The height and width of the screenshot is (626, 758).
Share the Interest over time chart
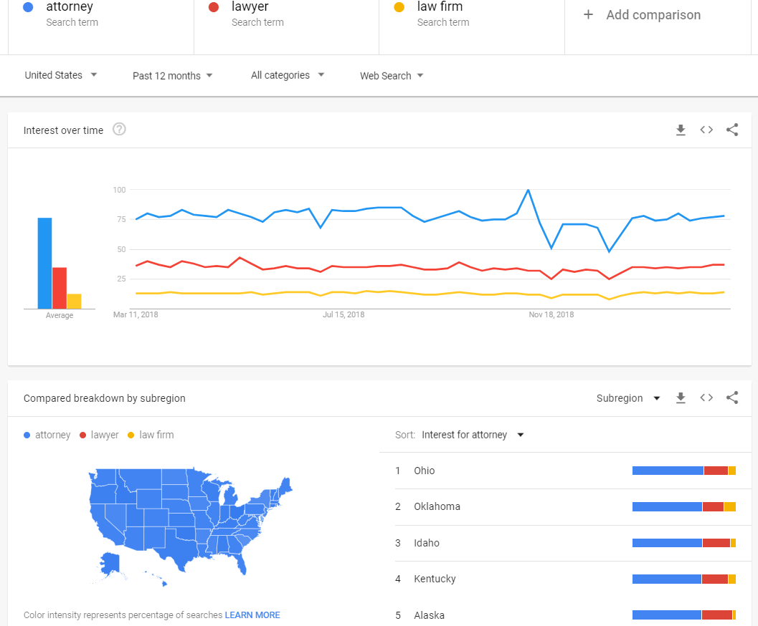pos(732,130)
